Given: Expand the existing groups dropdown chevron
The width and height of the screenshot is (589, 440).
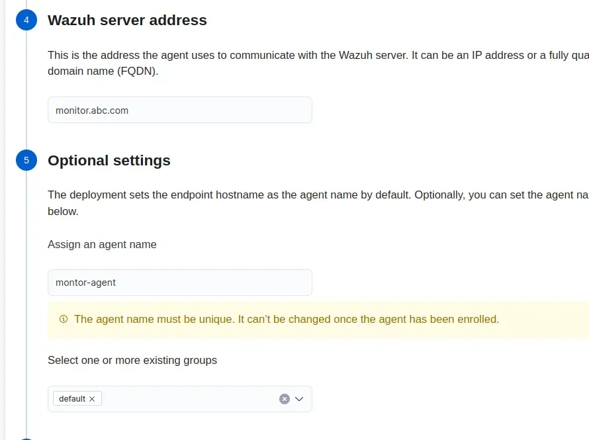Looking at the screenshot, I should [x=299, y=399].
